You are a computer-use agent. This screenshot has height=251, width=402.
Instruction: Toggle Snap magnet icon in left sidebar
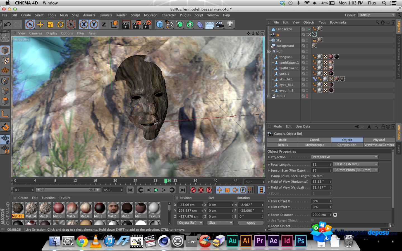point(5,127)
